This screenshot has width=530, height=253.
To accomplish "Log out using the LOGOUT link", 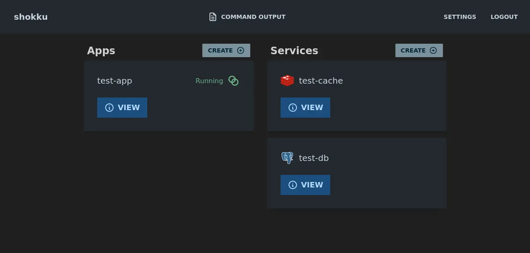I will pos(504,17).
